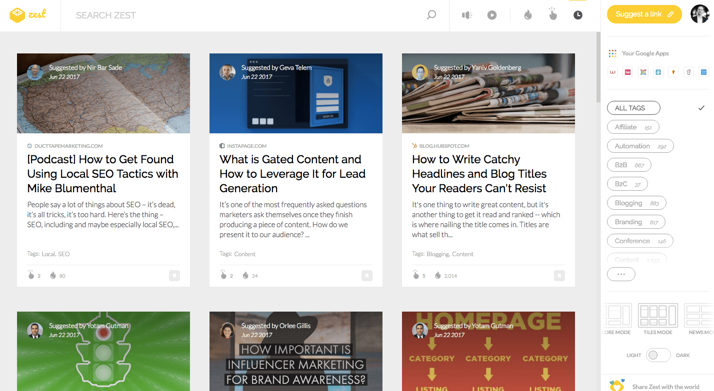
Task: Click Nir Bar Sade's avatar
Action: pos(35,72)
